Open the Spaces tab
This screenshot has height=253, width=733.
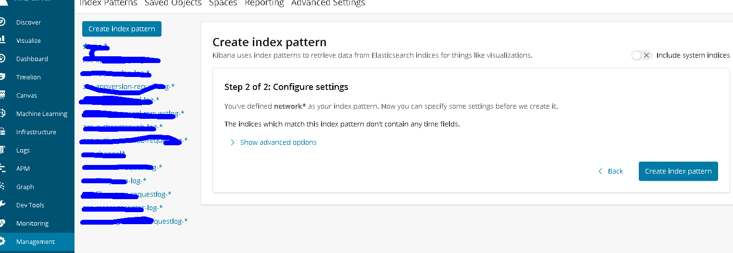click(x=223, y=3)
